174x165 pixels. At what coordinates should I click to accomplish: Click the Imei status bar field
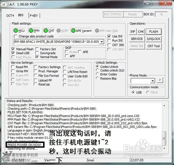[x=108, y=160]
